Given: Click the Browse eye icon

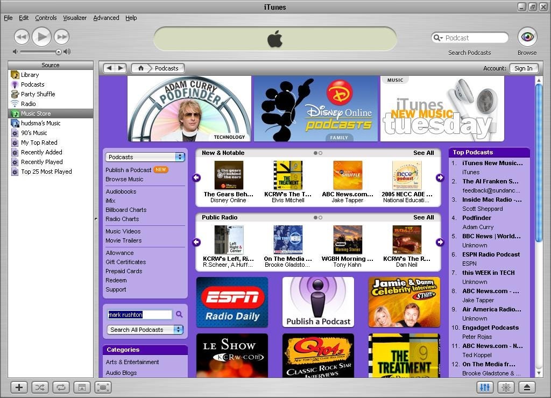Looking at the screenshot, I should click(x=527, y=37).
